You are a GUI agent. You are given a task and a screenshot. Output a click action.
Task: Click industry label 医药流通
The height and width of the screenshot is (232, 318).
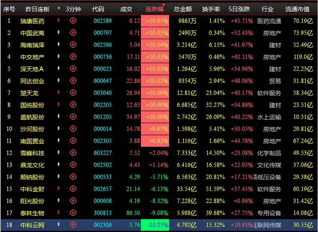pos(269,21)
